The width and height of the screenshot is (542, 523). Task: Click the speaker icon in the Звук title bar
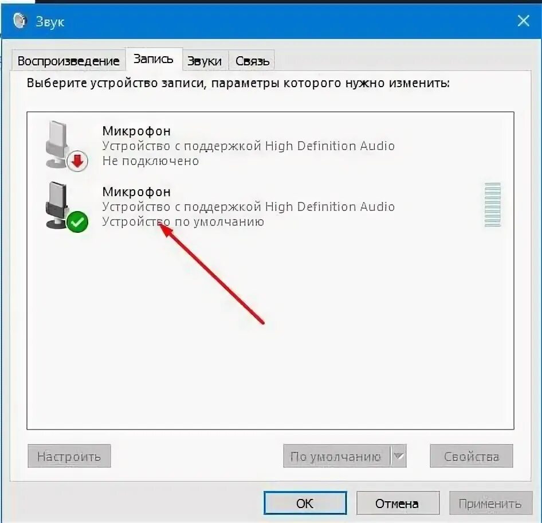[19, 21]
